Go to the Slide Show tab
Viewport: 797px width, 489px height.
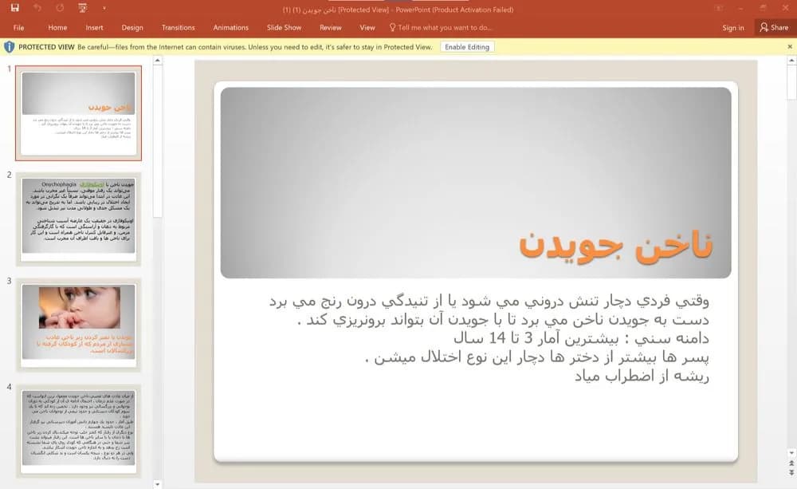(285, 27)
